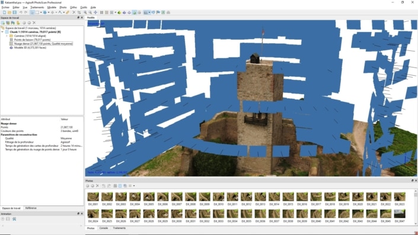Click the Crop selection icon
Viewport: 418px width, 235px height.
[x=79, y=12]
